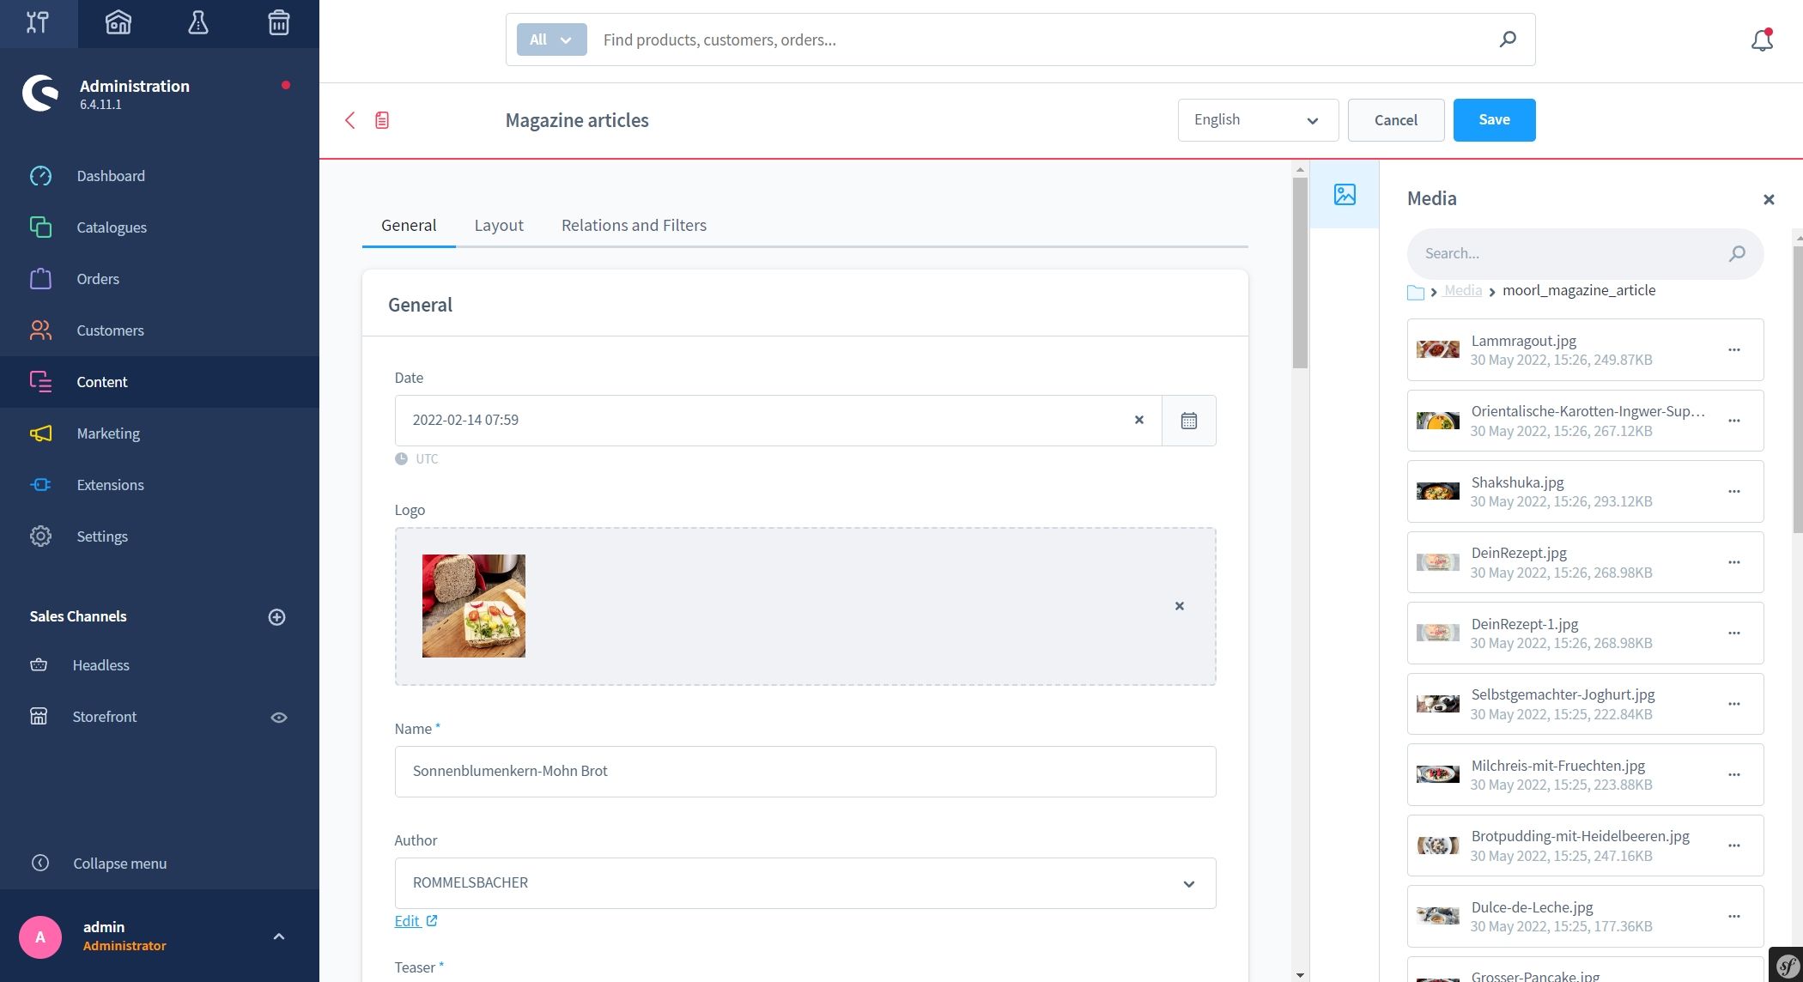Expand the Author ROMMELSBACHER dropdown
Image resolution: width=1803 pixels, height=982 pixels.
(1188, 884)
